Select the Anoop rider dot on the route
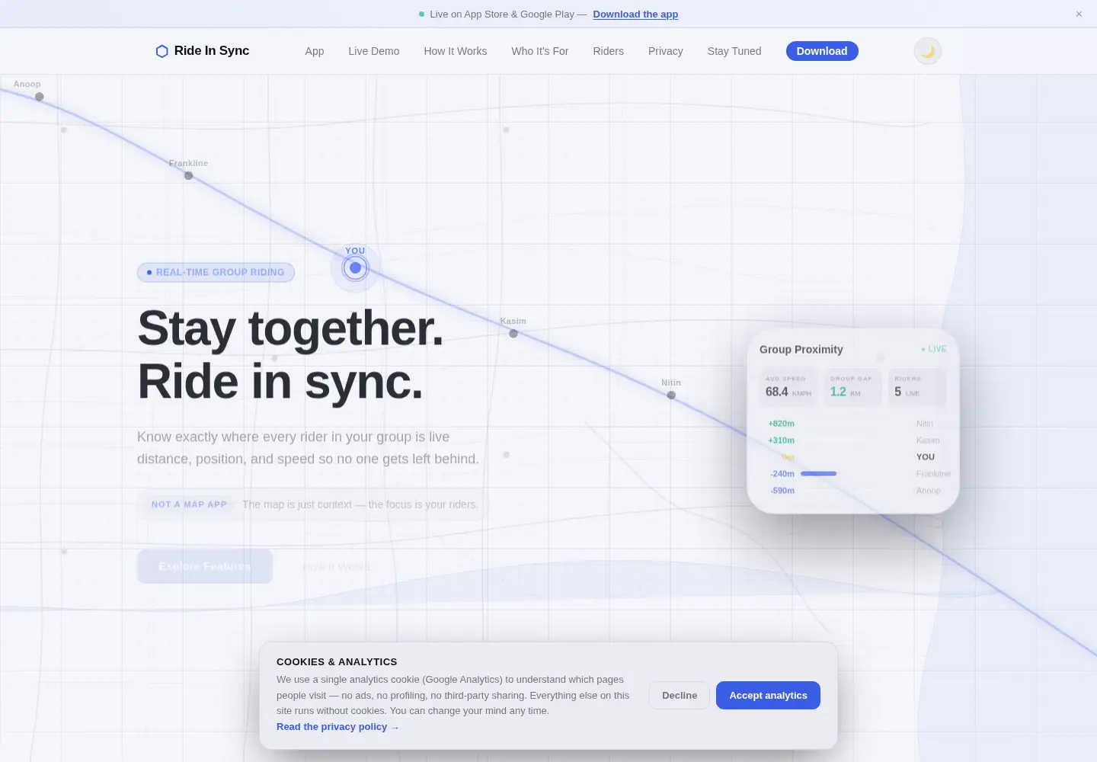This screenshot has width=1097, height=762. 40,97
